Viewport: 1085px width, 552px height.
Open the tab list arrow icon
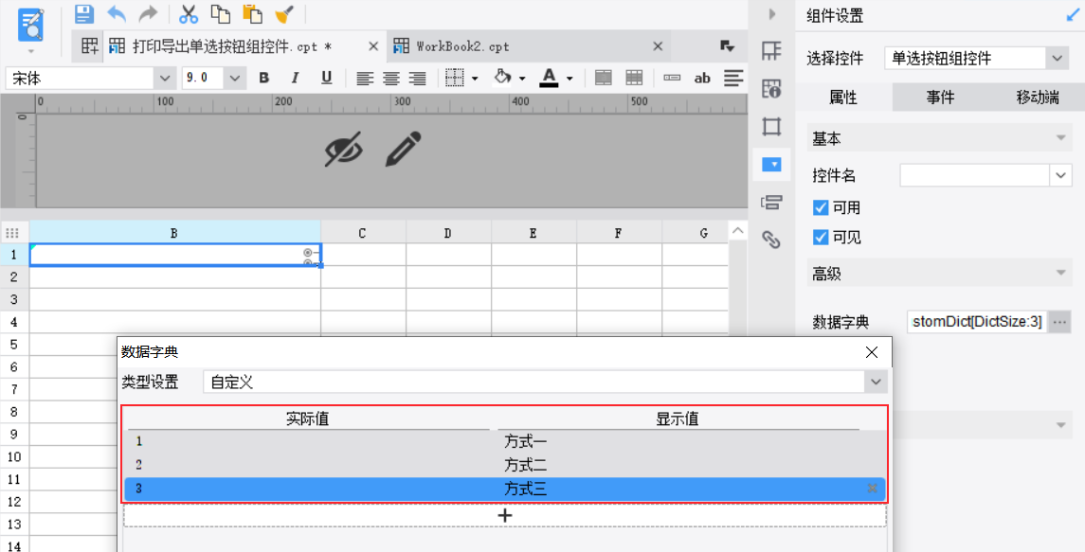pyautogui.click(x=727, y=45)
